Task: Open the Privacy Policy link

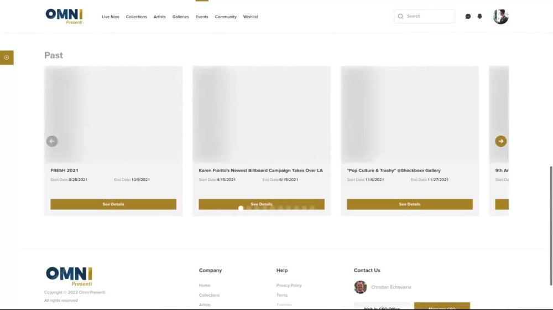Action: click(x=289, y=285)
